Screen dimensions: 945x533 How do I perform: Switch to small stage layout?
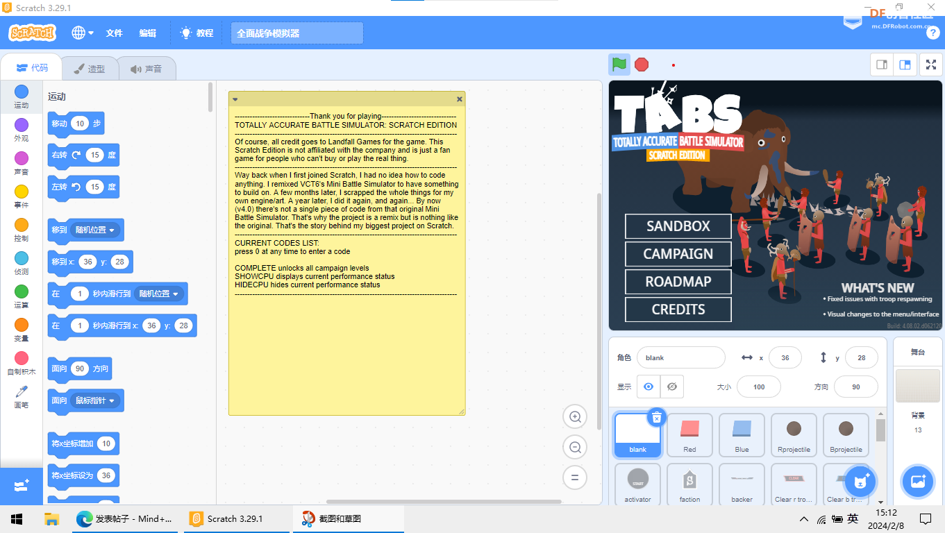882,65
